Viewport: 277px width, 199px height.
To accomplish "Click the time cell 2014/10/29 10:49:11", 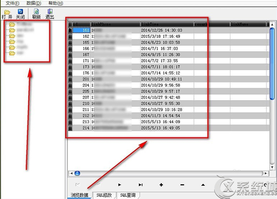I will coord(167,79).
